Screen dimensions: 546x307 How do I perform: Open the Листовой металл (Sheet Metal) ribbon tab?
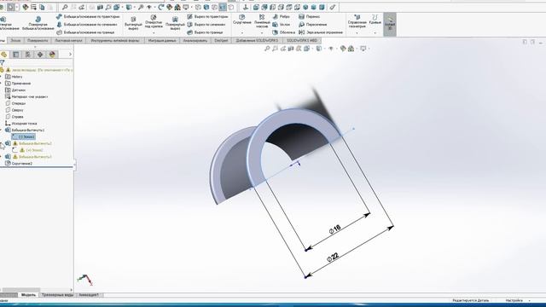pos(68,40)
